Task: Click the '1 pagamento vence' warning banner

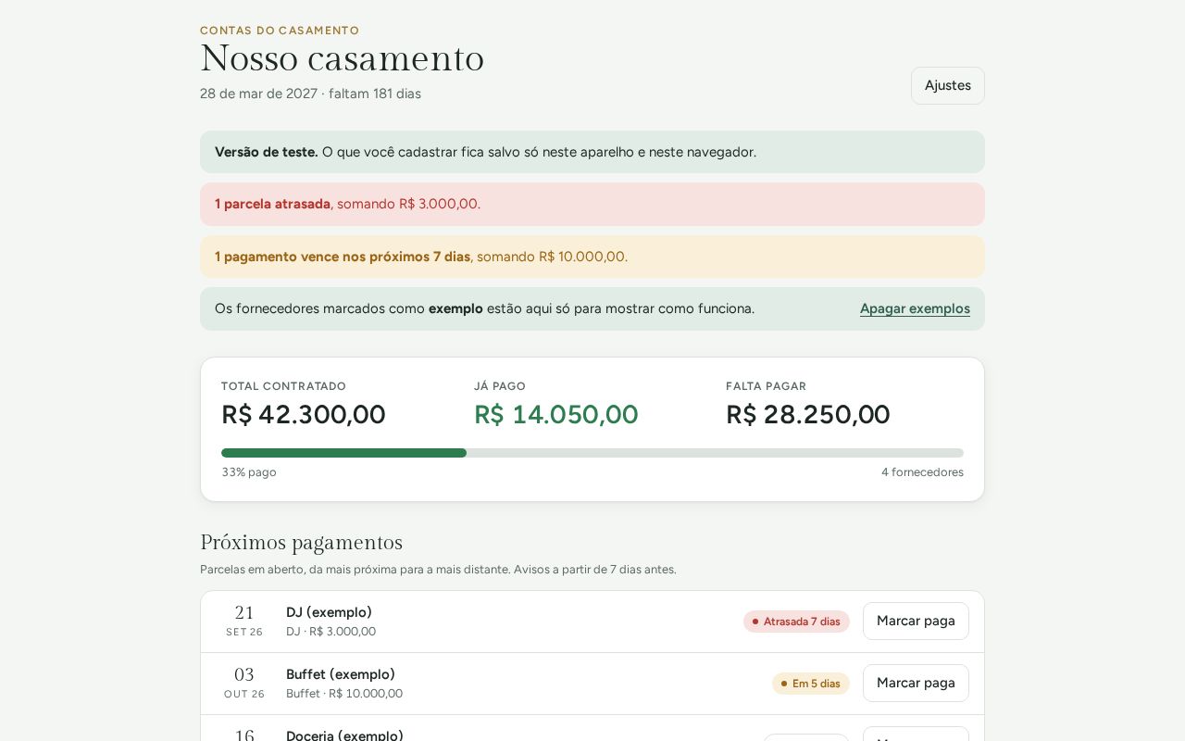Action: point(592,257)
